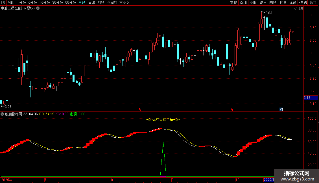Click the 复权 adjustment button
This screenshot has height=183, width=319.
pyautogui.click(x=233, y=3)
